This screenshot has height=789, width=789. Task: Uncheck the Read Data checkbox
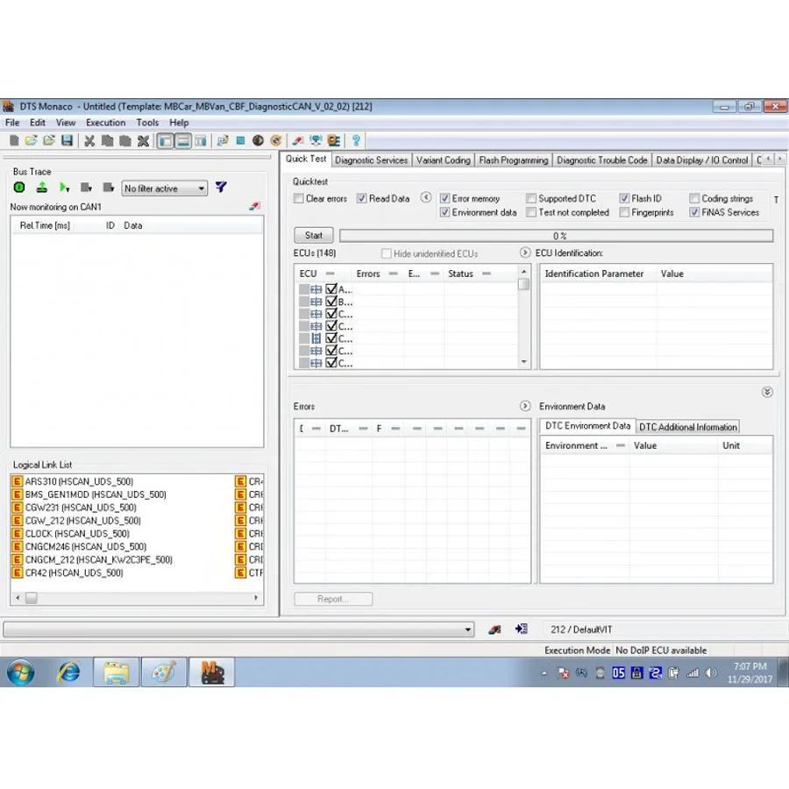point(361,199)
